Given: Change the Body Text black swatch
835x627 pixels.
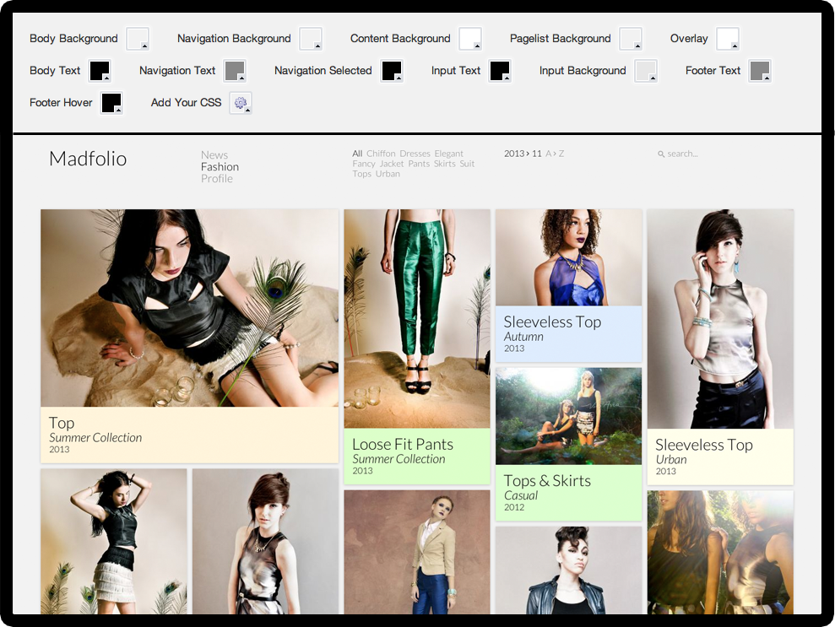Looking at the screenshot, I should click(x=100, y=71).
